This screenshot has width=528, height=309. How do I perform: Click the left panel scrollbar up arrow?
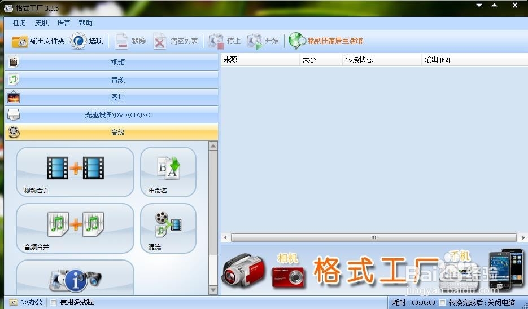pos(213,146)
